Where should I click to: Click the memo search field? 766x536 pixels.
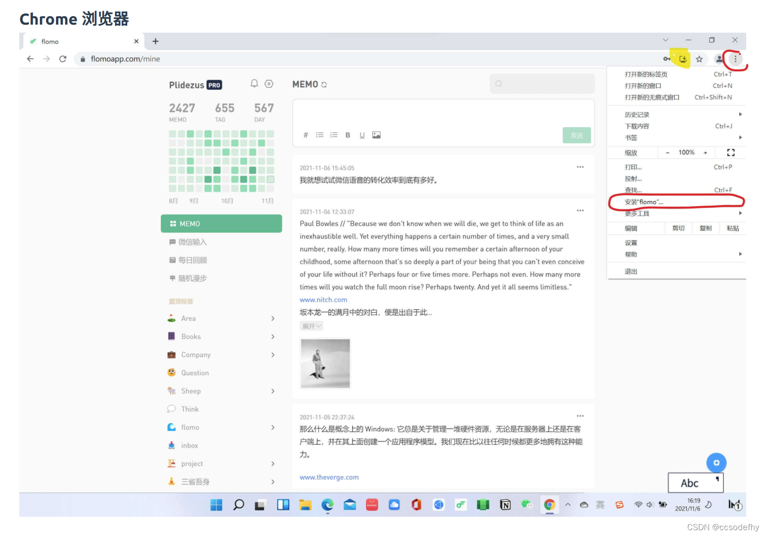[x=542, y=84]
